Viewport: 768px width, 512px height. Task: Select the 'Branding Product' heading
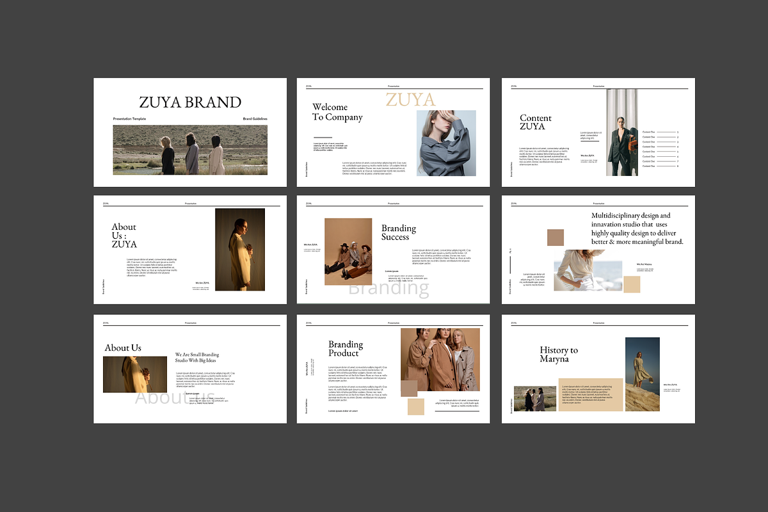click(346, 349)
